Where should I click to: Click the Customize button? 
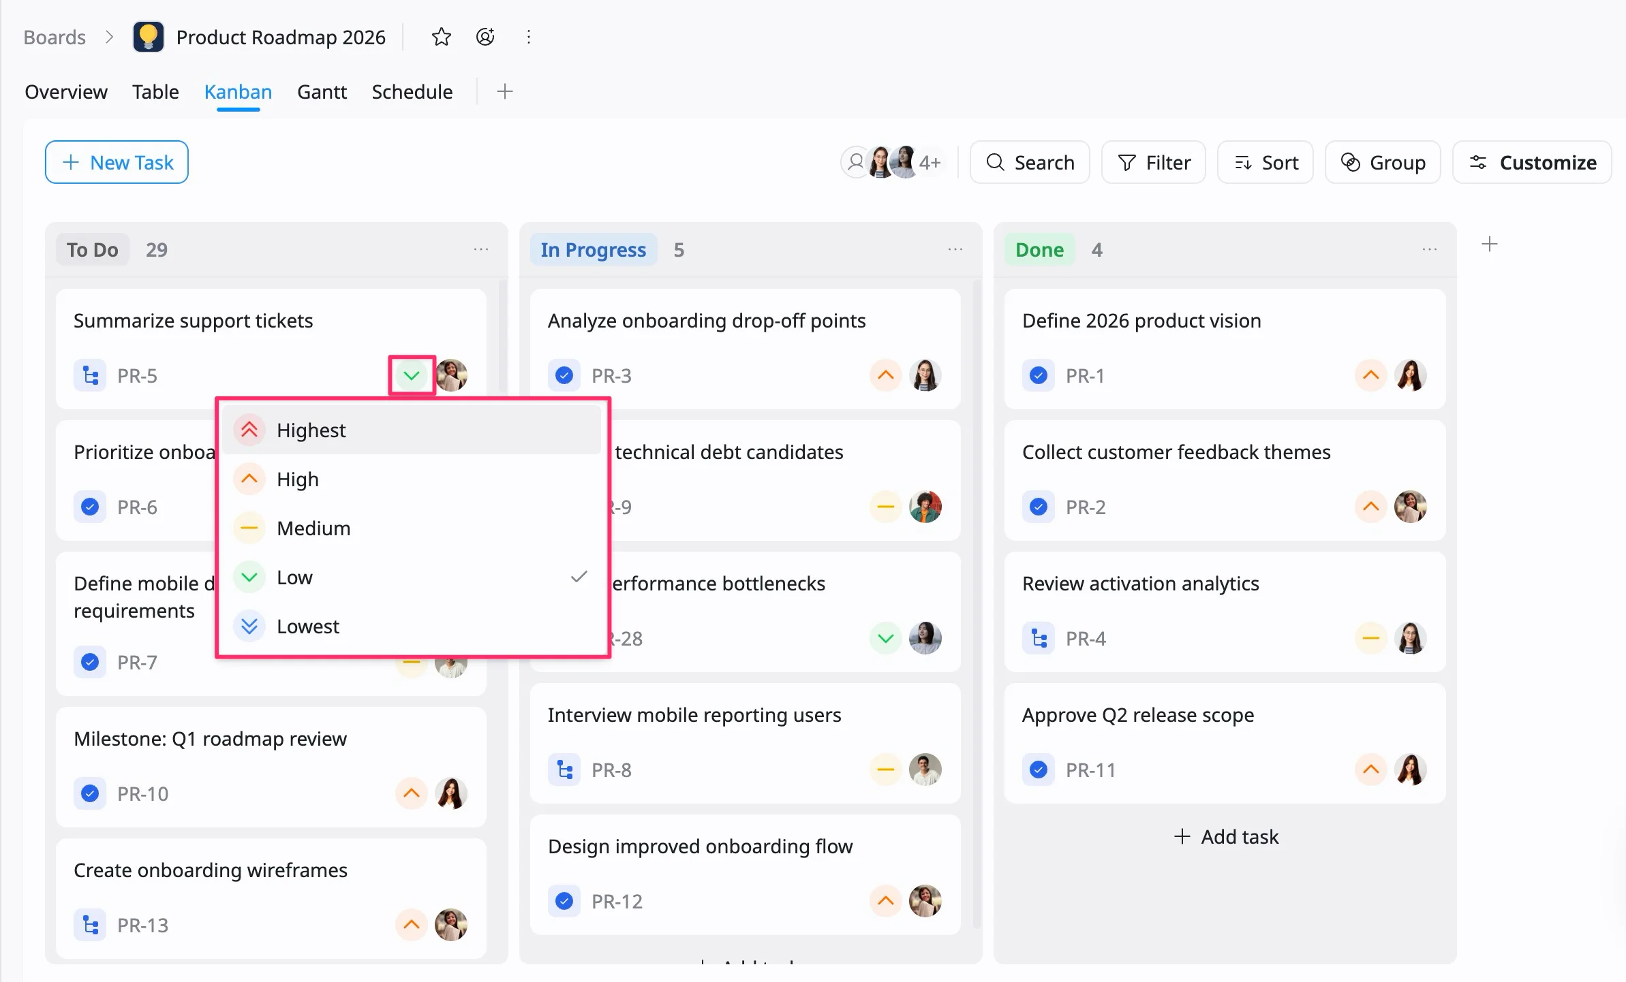coord(1532,162)
